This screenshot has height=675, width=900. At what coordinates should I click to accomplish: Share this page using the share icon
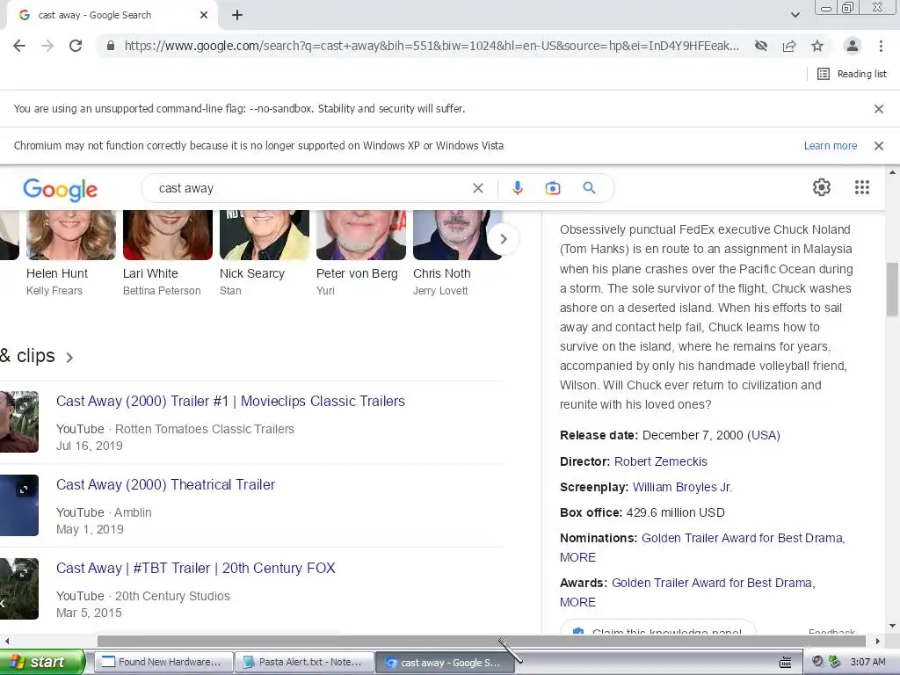coord(789,46)
